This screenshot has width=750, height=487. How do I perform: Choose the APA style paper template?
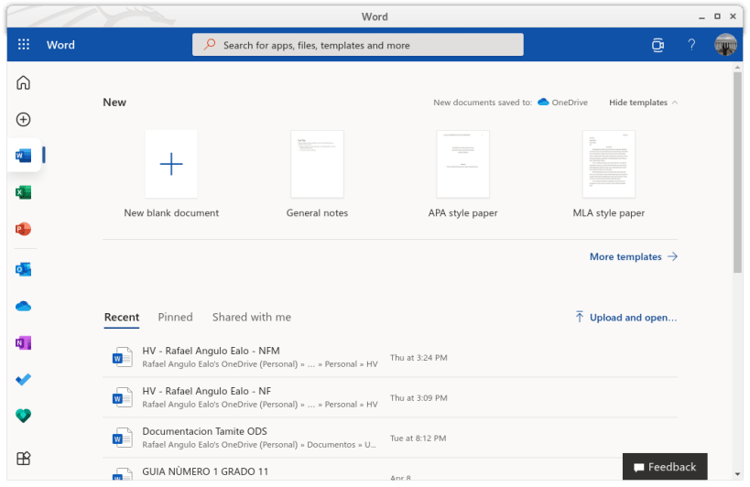pos(463,164)
